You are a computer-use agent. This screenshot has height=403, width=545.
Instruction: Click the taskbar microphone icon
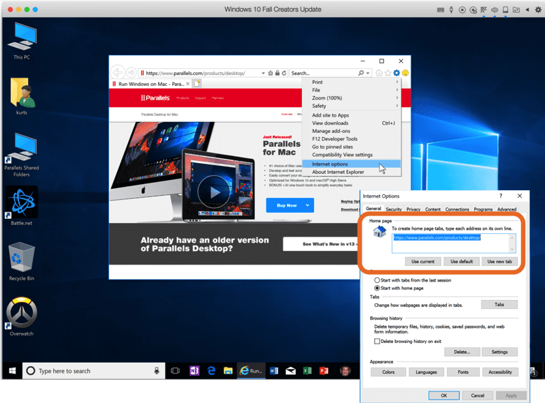157,371
